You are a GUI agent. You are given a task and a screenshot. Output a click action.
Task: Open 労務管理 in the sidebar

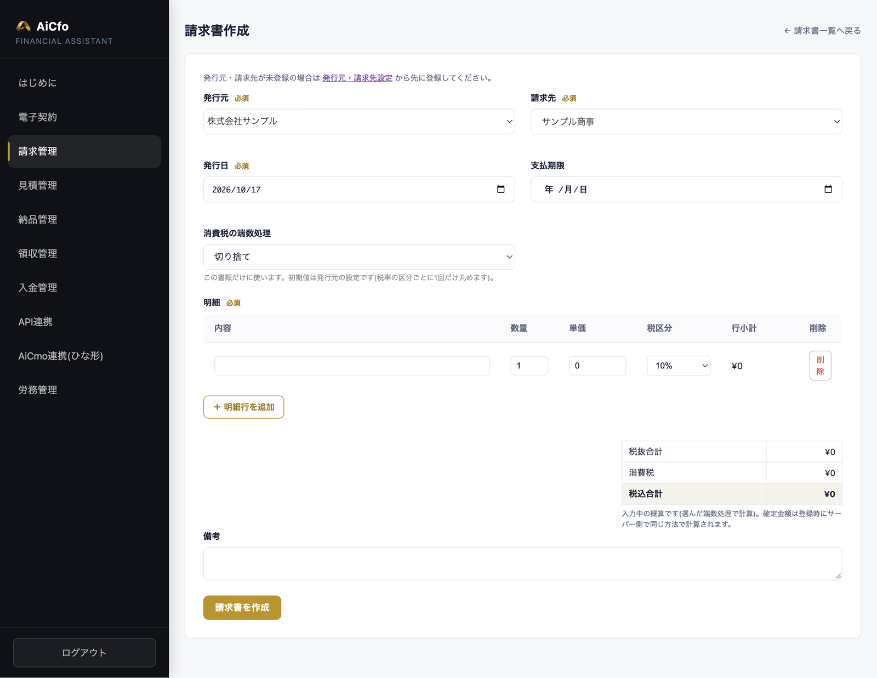tap(84, 390)
